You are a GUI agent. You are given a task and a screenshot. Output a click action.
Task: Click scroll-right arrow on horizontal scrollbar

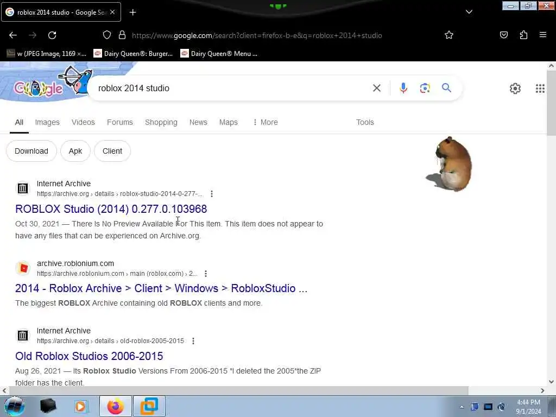542,391
